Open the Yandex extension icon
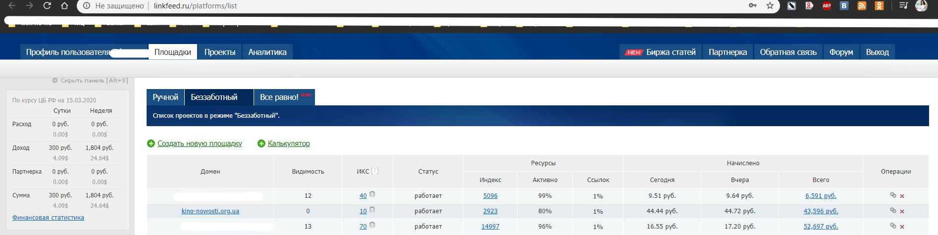Viewport: 938px width, 235px height. tap(809, 6)
